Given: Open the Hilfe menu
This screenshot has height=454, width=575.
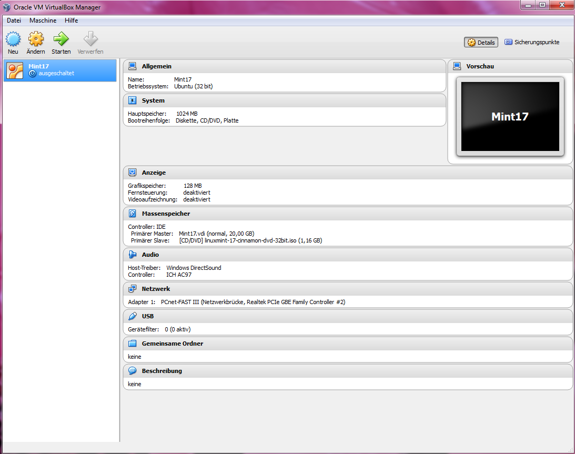Looking at the screenshot, I should pos(71,21).
